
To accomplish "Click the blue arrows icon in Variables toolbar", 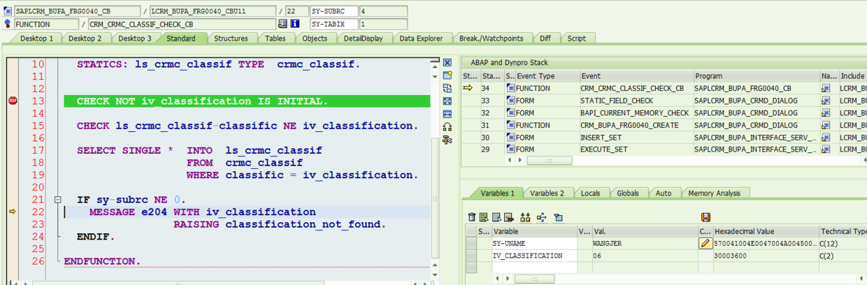I will pos(541,217).
